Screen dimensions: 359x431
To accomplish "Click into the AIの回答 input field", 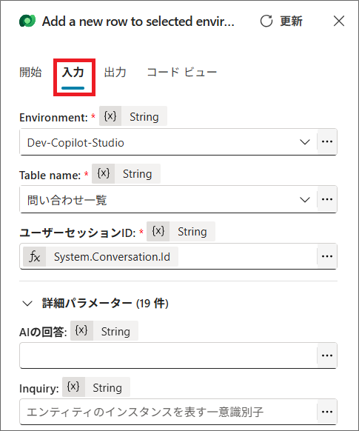I will [168, 355].
